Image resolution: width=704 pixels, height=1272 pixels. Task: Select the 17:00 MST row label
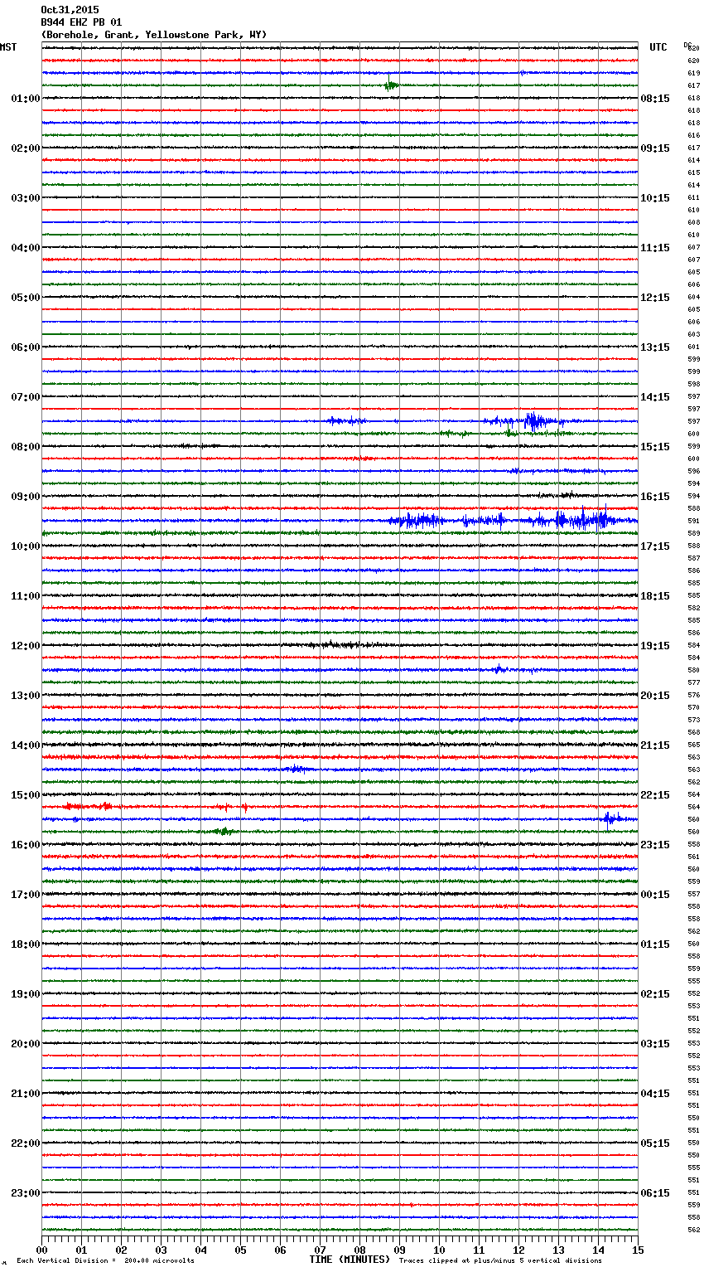[26, 895]
